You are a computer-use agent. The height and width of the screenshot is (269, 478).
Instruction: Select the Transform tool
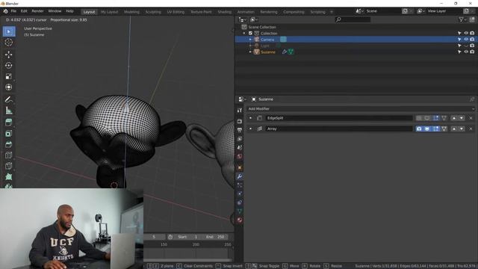[9, 87]
